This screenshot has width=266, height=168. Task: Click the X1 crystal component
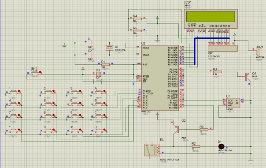pos(109,48)
